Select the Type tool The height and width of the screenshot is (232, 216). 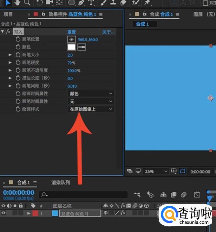click(x=91, y=3)
